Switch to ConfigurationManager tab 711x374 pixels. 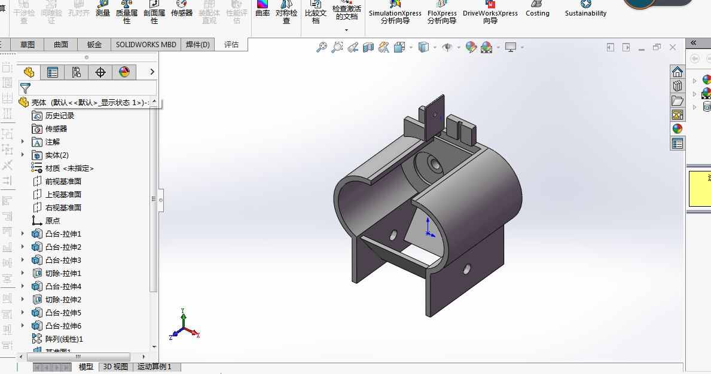tap(76, 72)
